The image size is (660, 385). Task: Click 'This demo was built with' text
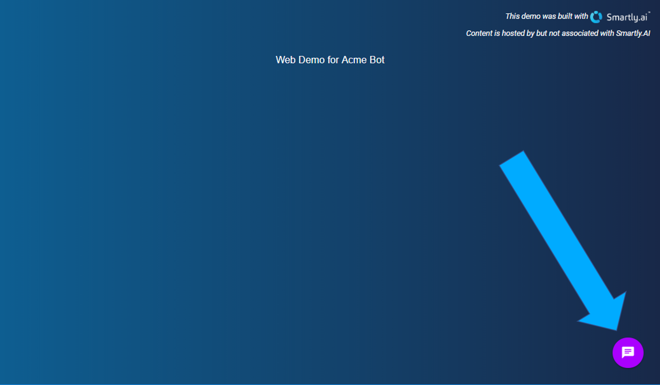pos(546,16)
